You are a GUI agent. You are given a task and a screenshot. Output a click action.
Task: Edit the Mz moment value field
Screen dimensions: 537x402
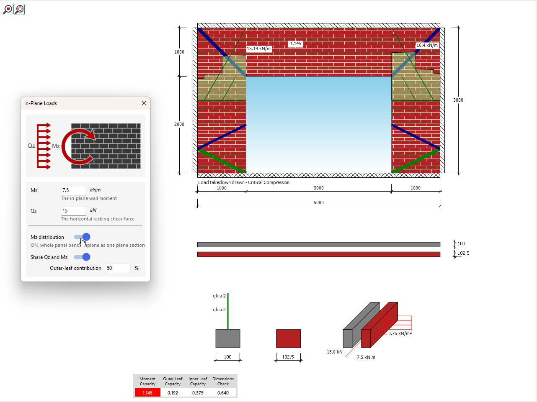pyautogui.click(x=73, y=190)
